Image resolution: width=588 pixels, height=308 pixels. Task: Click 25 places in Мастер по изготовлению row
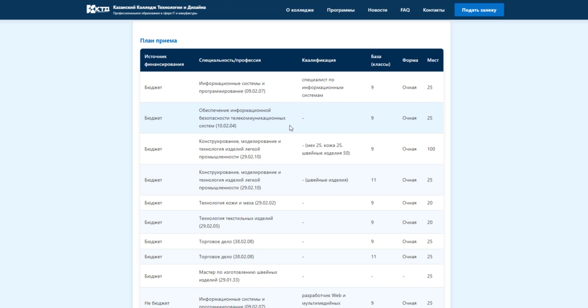(430, 276)
